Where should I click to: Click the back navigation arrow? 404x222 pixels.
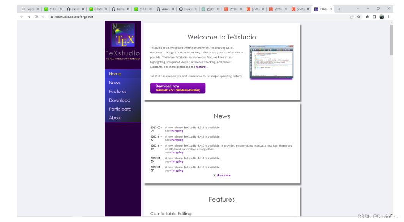22,17
